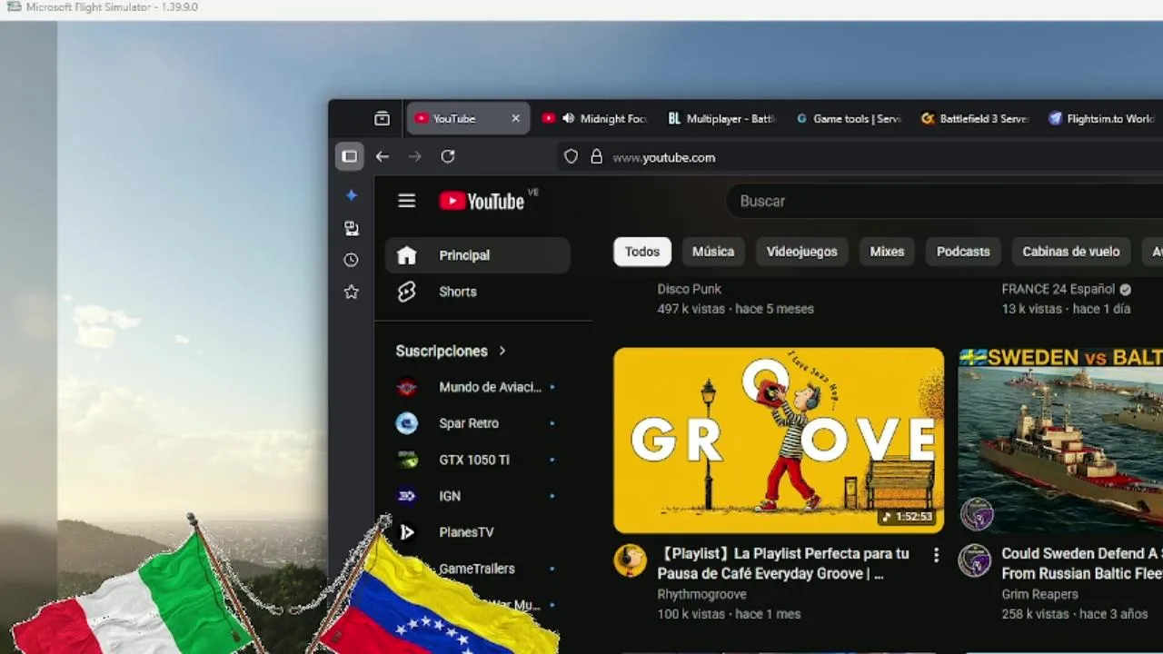Image resolution: width=1163 pixels, height=654 pixels.
Task: Expand the Suscripciones section chevron
Action: [x=502, y=351]
